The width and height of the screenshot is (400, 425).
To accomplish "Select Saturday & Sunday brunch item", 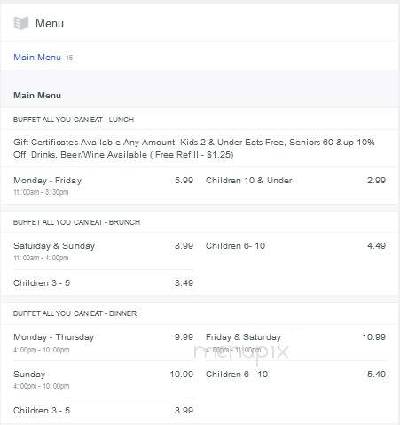I will [x=103, y=251].
